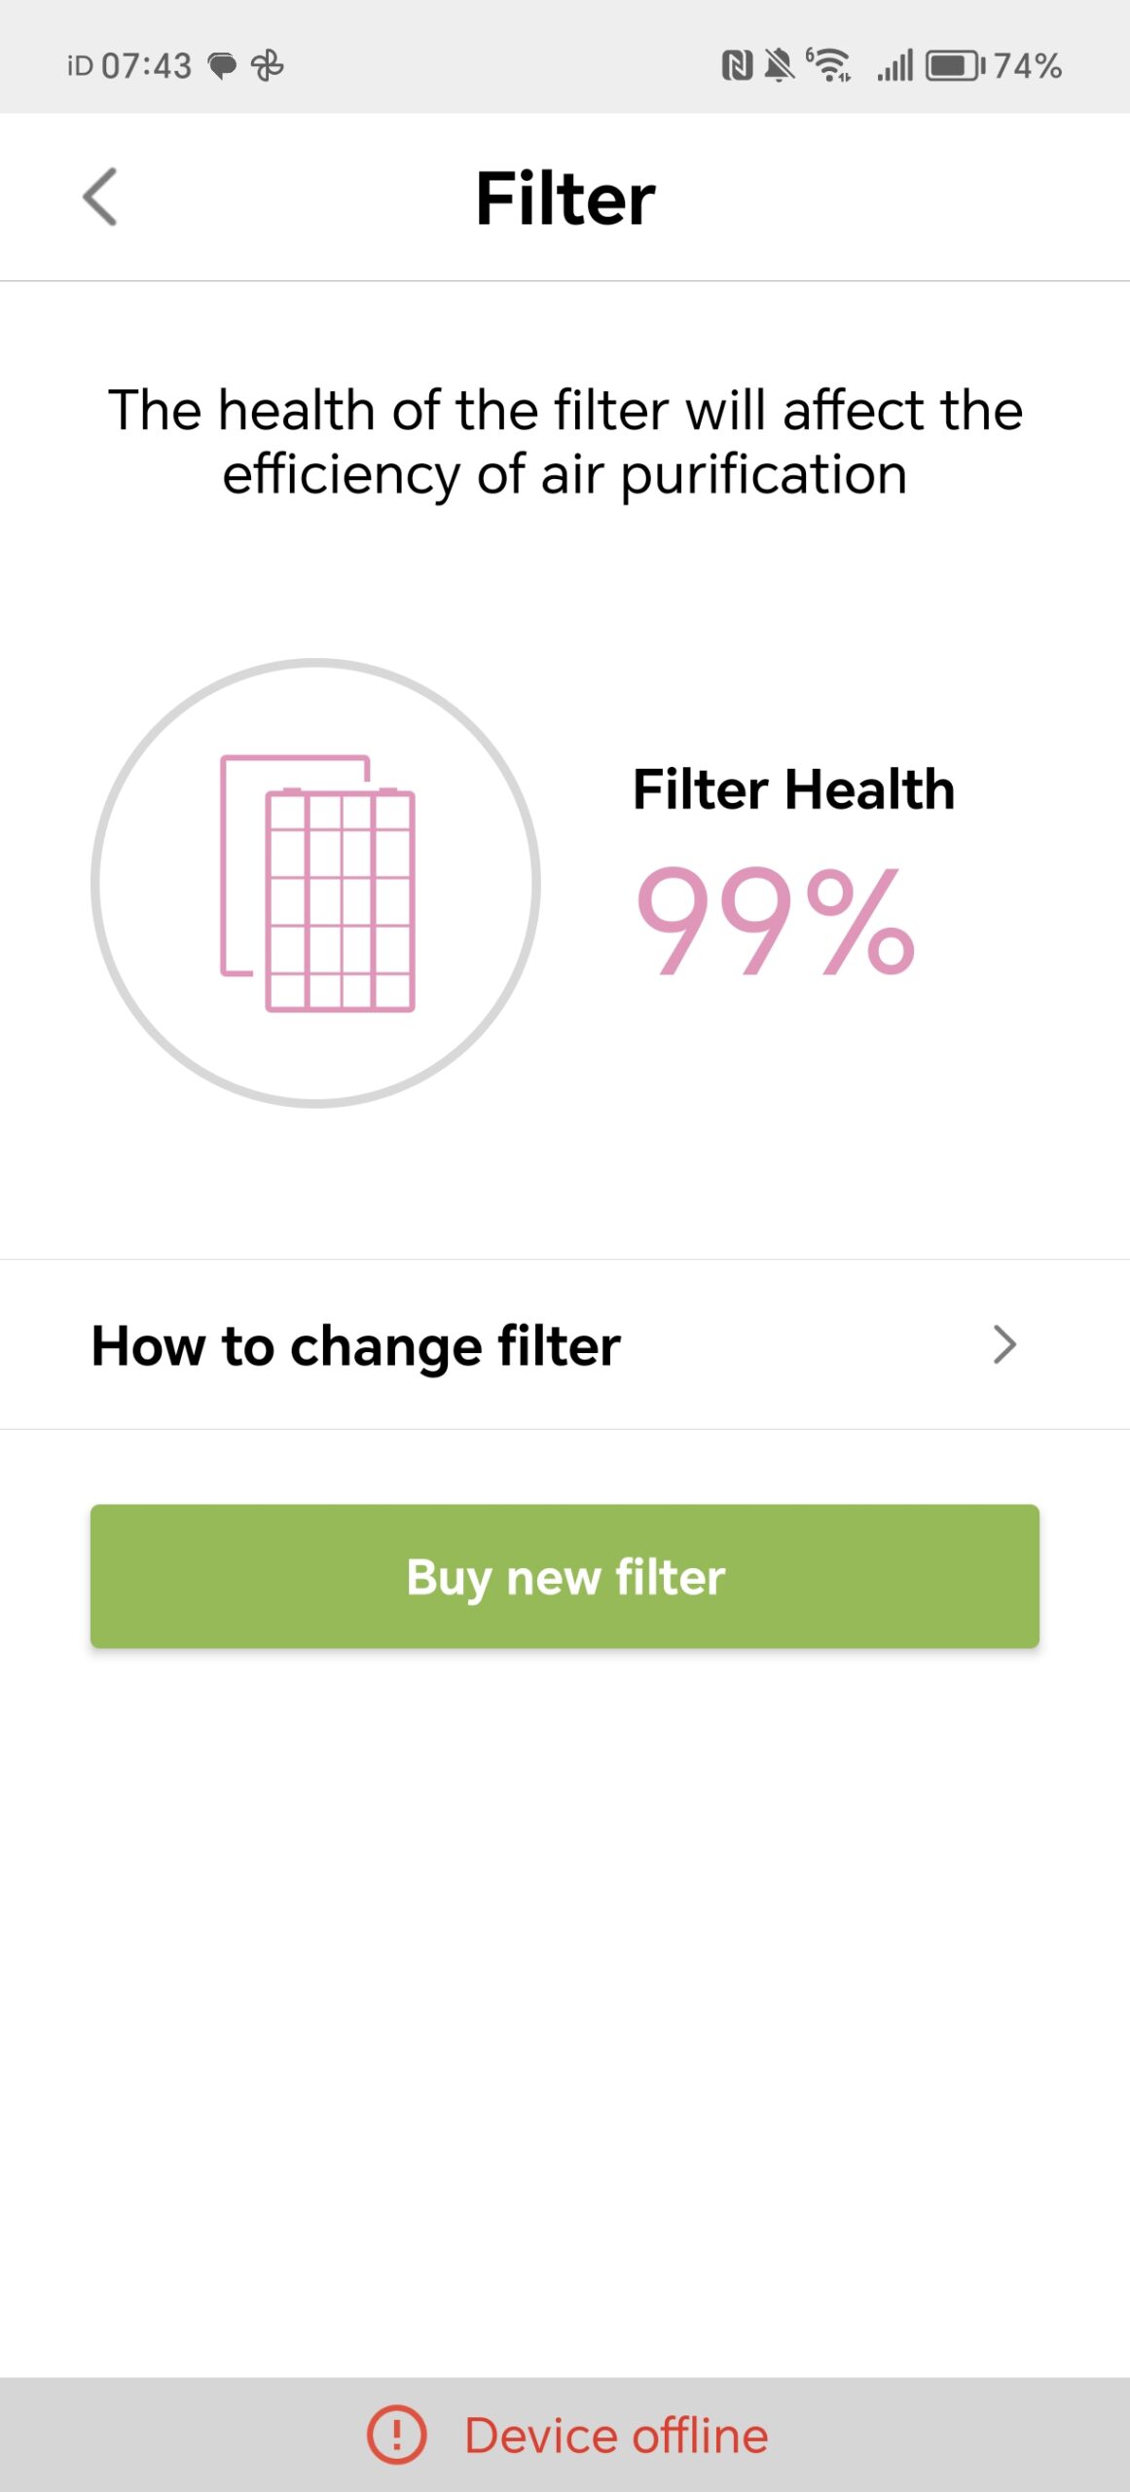Tap the chat bubble notification icon
The height and width of the screenshot is (2492, 1130).
[x=223, y=65]
